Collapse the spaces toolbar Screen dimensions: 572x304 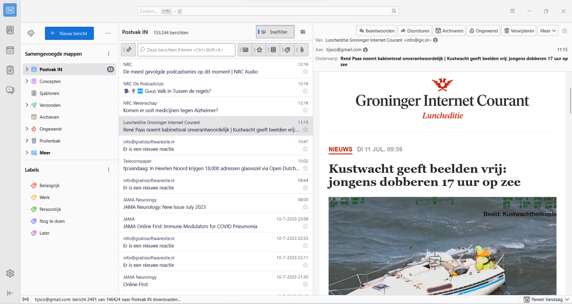(x=10, y=293)
